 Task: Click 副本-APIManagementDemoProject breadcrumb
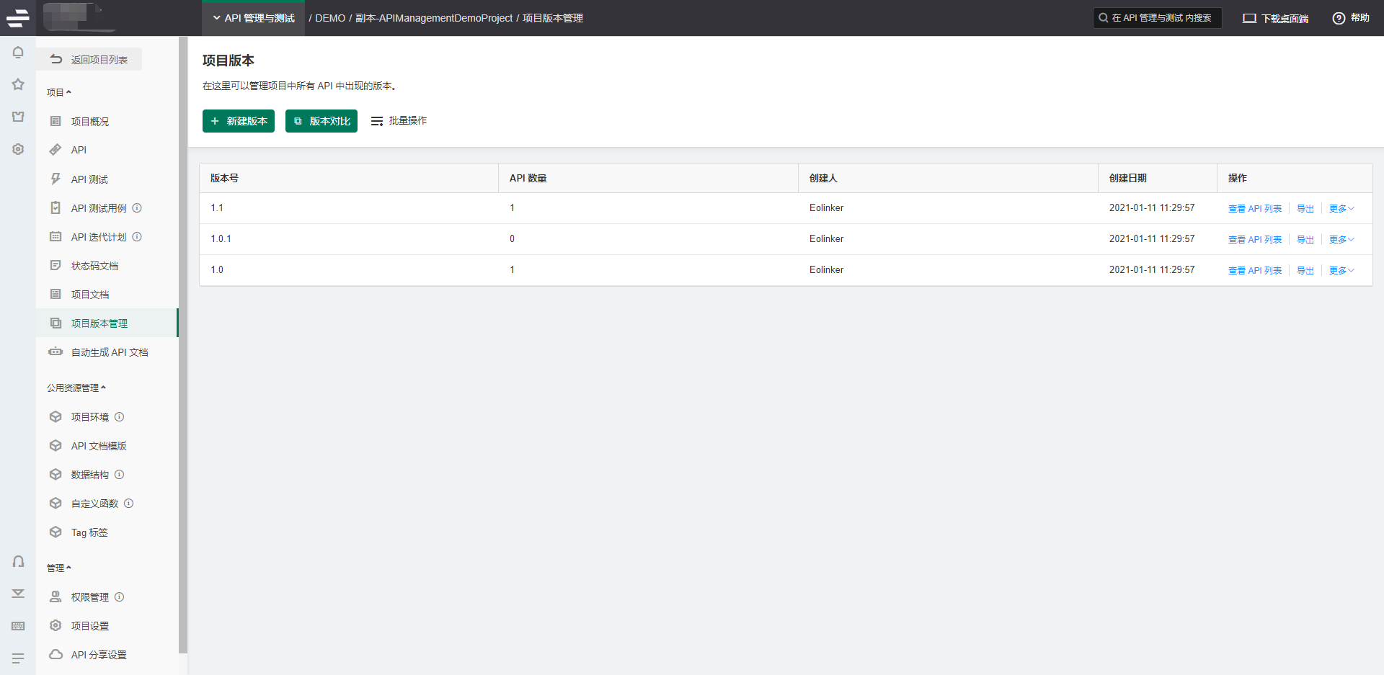[x=434, y=18]
